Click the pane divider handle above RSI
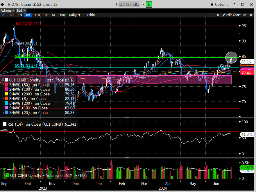Image resolution: width=256 pixels, height=192 pixels. pyautogui.click(x=127, y=118)
